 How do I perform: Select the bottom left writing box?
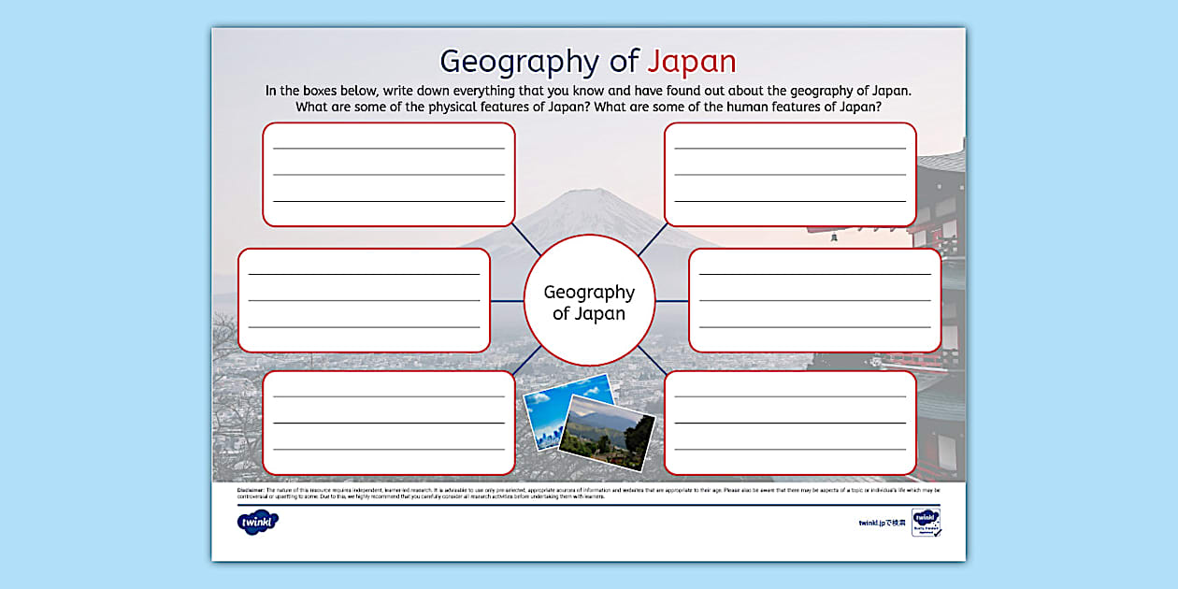coord(388,423)
